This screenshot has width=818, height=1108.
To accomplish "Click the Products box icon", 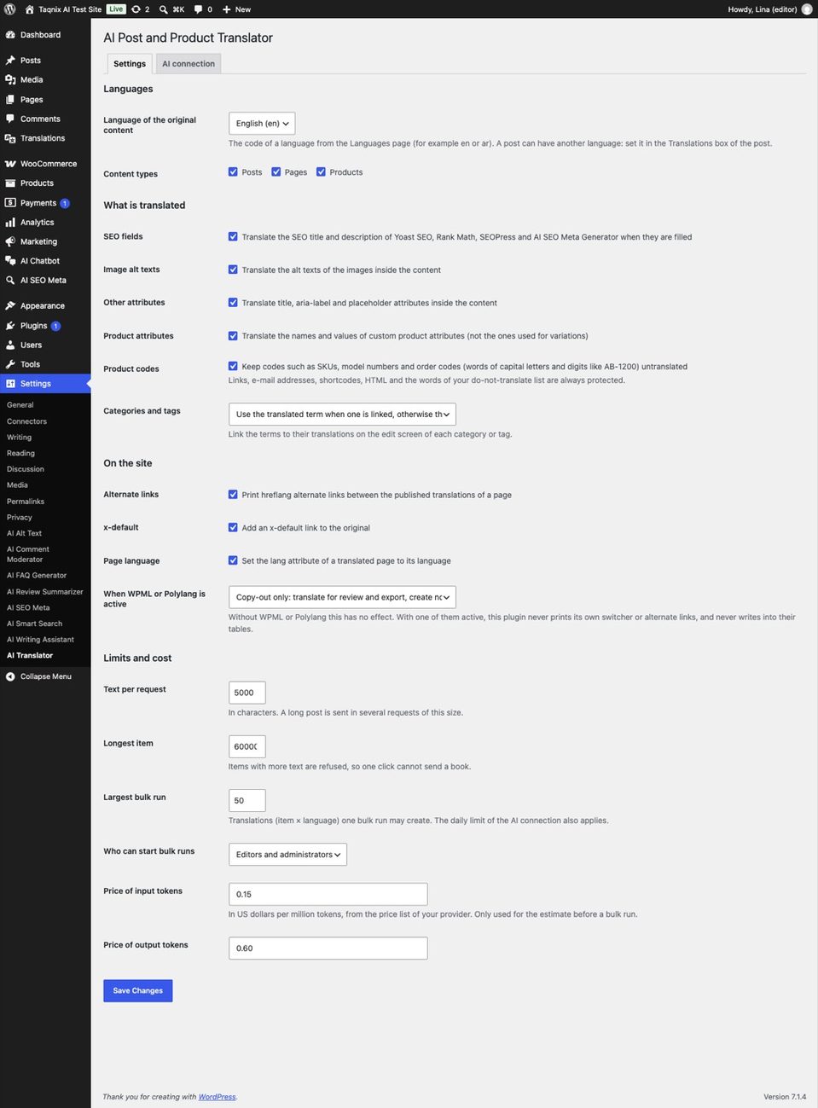I will pos(10,183).
